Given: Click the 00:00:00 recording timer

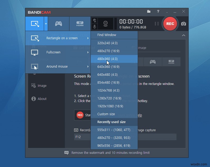Looking at the screenshot, I should point(131,21).
